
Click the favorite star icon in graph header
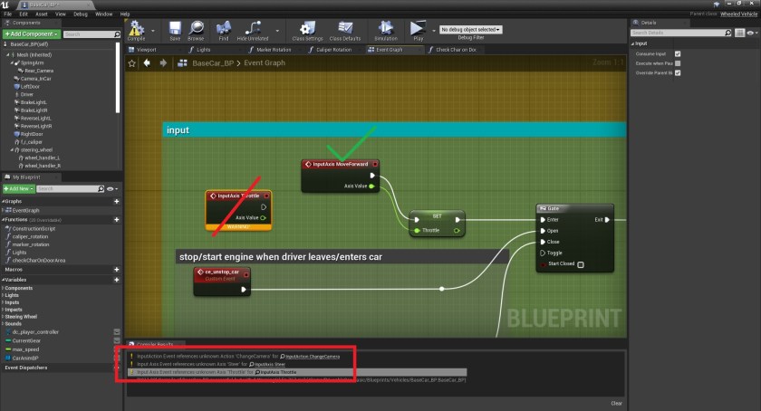click(132, 63)
